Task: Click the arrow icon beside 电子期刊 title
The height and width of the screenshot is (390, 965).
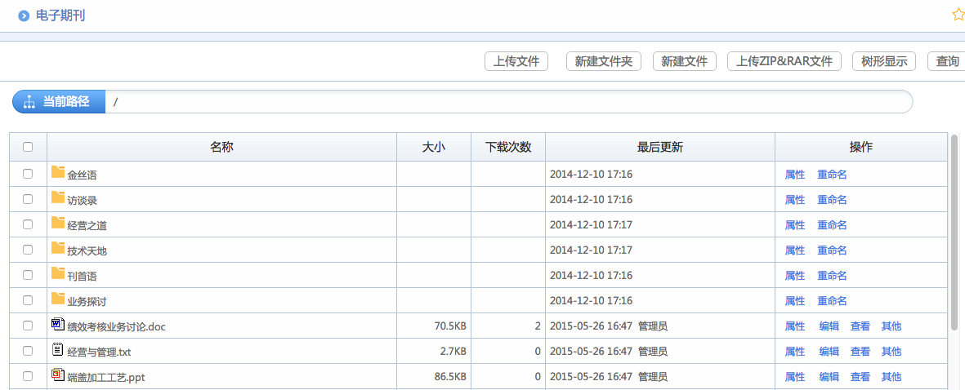Action: click(24, 16)
